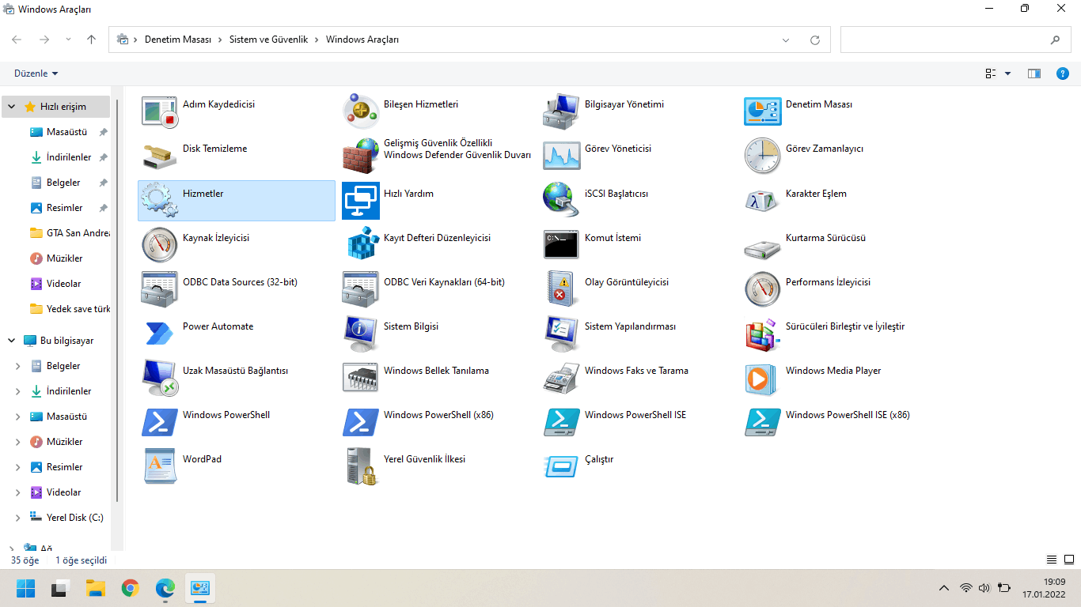
Task: Open the Adım Kaydedicisi icon
Action: [x=160, y=111]
